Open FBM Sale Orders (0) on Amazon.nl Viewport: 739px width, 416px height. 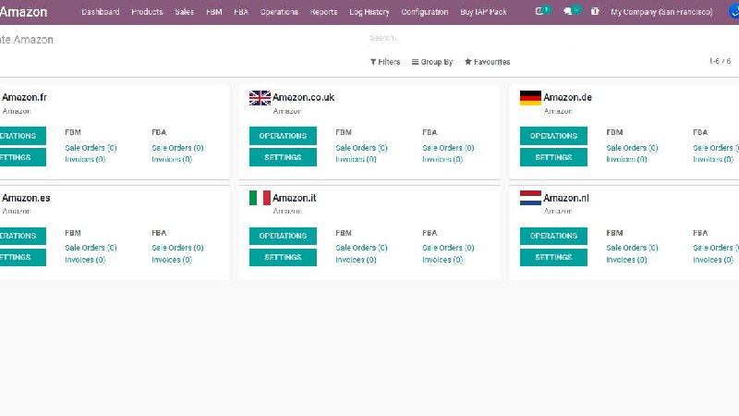pyautogui.click(x=632, y=248)
